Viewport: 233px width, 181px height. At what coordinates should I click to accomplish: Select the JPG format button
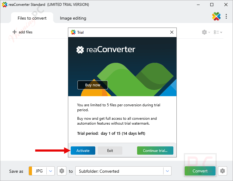coord(39,171)
